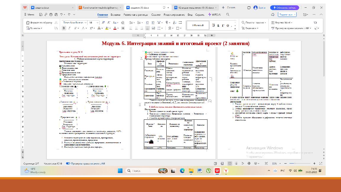Decrease font size with A- icon
341x192 pixels.
109,23
